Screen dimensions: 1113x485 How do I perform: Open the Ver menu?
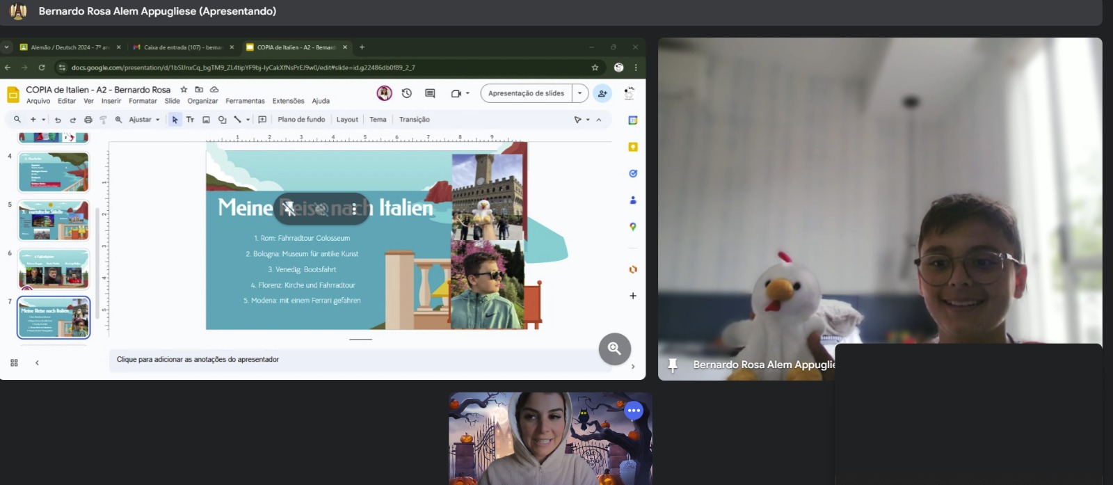click(x=88, y=101)
